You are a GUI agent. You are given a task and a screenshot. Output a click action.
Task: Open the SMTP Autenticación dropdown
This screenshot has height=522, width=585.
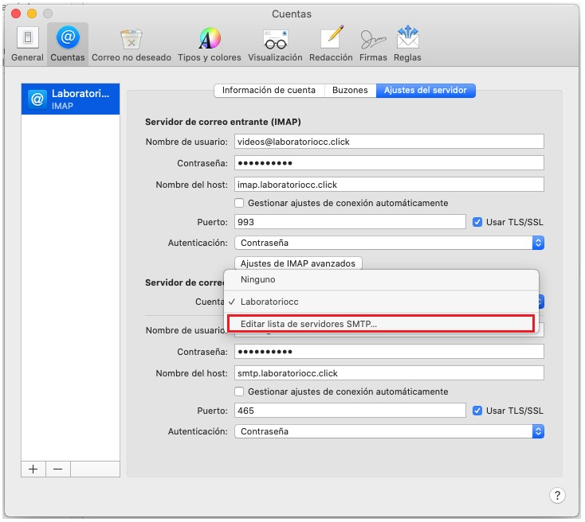tap(389, 431)
